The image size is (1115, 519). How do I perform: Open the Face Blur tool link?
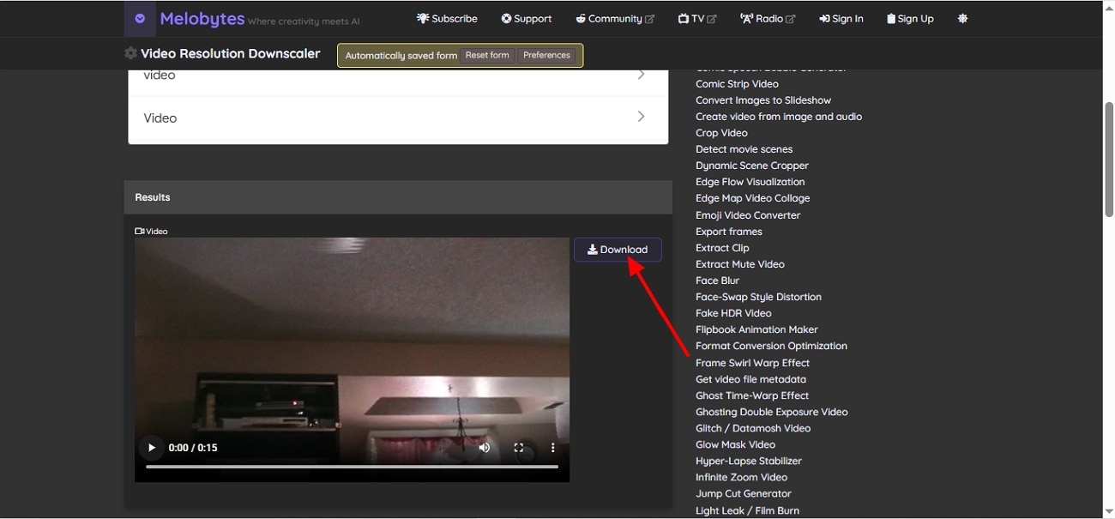tap(717, 280)
